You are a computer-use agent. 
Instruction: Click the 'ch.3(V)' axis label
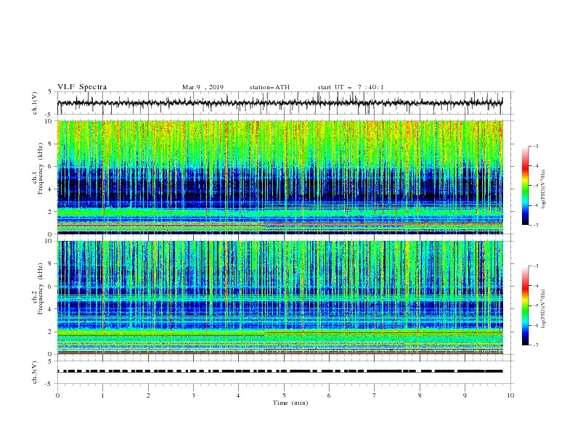click(35, 372)
